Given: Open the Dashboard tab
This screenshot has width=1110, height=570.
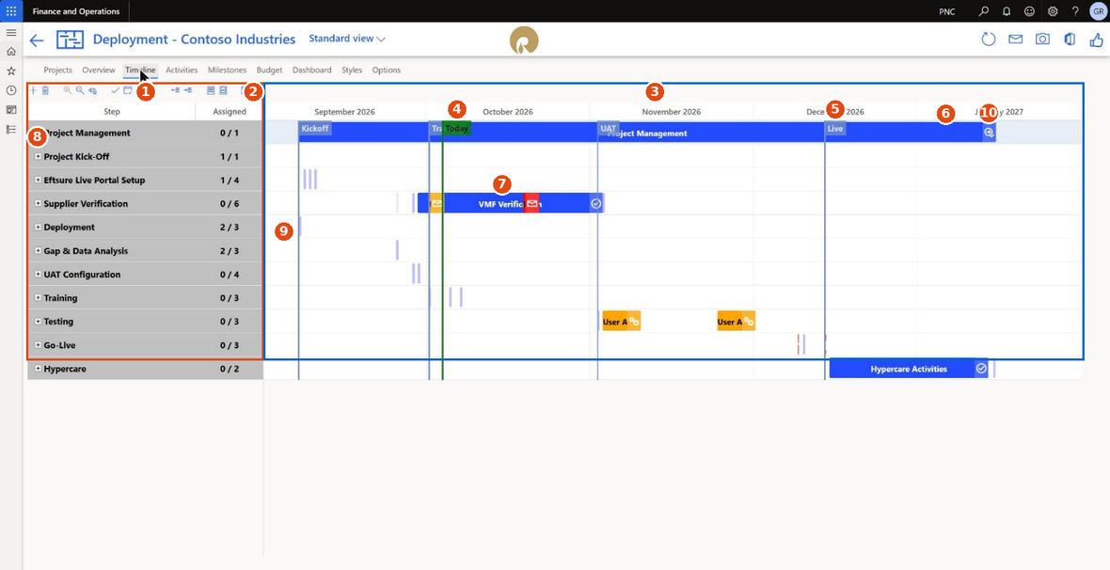Looking at the screenshot, I should 311,71.
